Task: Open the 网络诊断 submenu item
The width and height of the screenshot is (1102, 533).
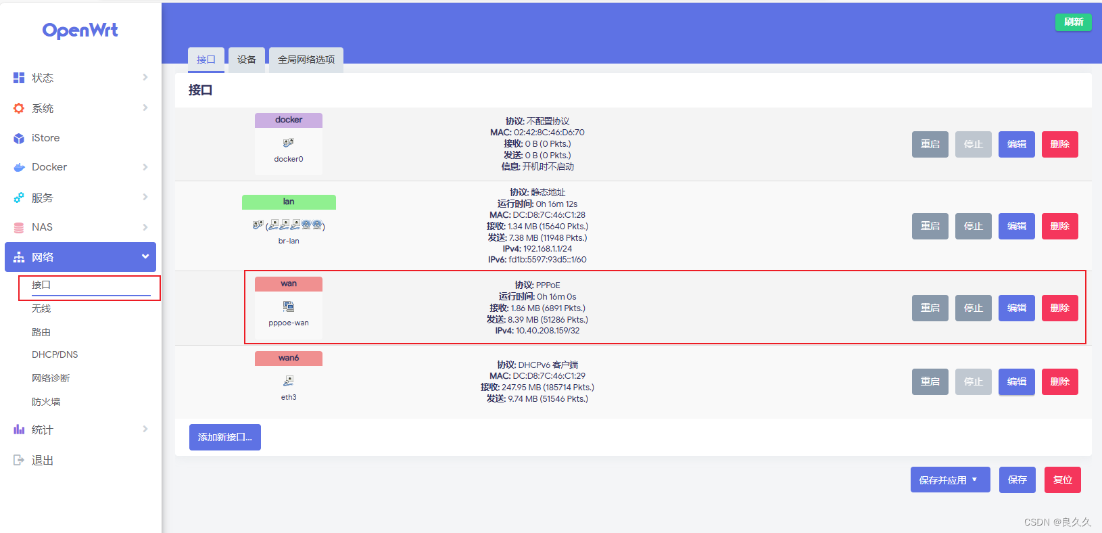Action: coord(51,378)
